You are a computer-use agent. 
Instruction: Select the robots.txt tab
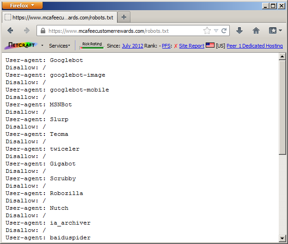[60, 18]
